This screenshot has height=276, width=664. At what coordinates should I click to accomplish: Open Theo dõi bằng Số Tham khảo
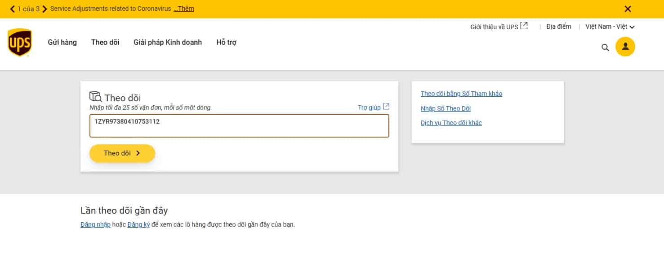click(461, 94)
